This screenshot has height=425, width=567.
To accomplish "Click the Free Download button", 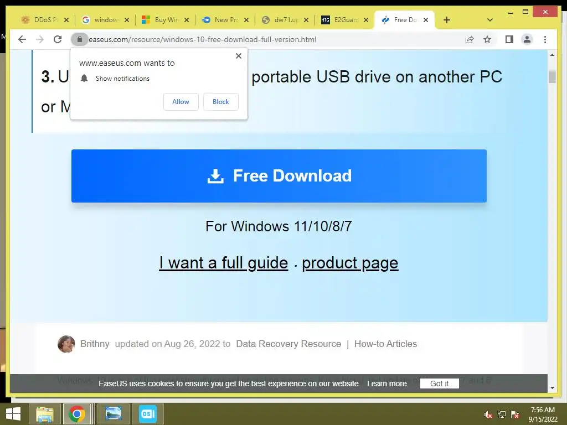I will coord(279,176).
